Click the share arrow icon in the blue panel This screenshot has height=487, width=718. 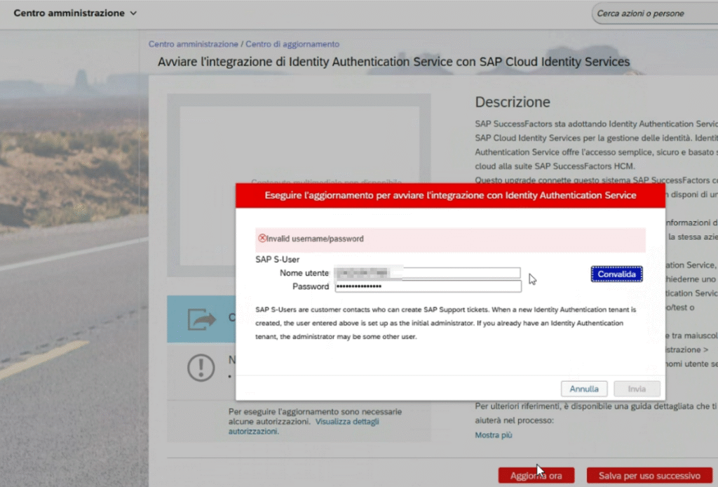pyautogui.click(x=201, y=319)
